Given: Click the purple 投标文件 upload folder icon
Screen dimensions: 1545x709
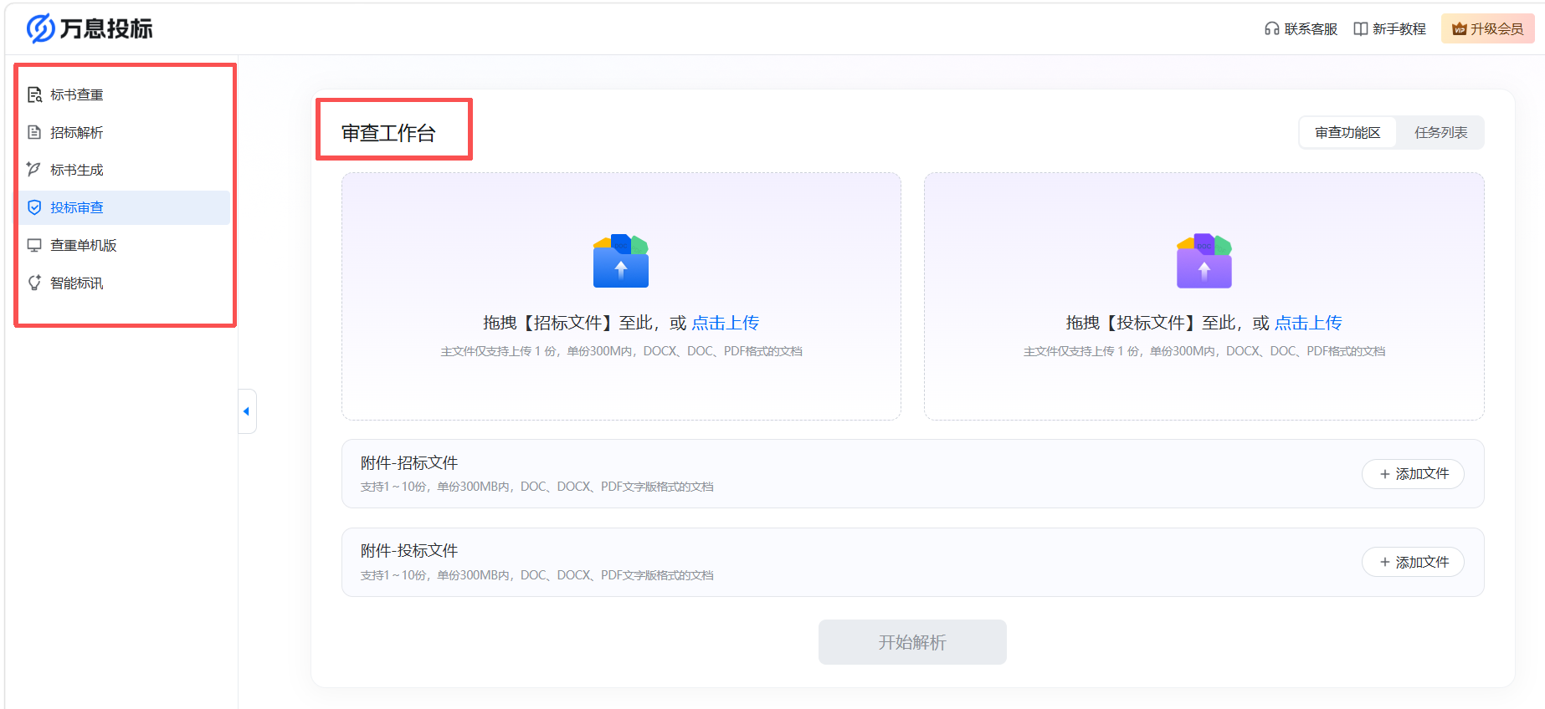Looking at the screenshot, I should click(1204, 261).
